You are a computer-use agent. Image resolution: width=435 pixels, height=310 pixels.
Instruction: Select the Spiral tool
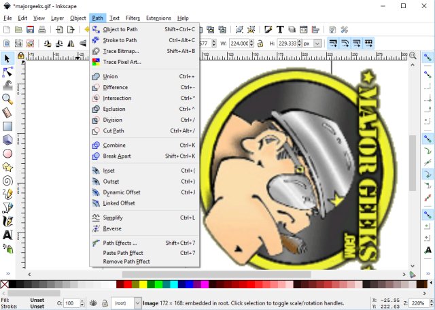pyautogui.click(x=7, y=181)
